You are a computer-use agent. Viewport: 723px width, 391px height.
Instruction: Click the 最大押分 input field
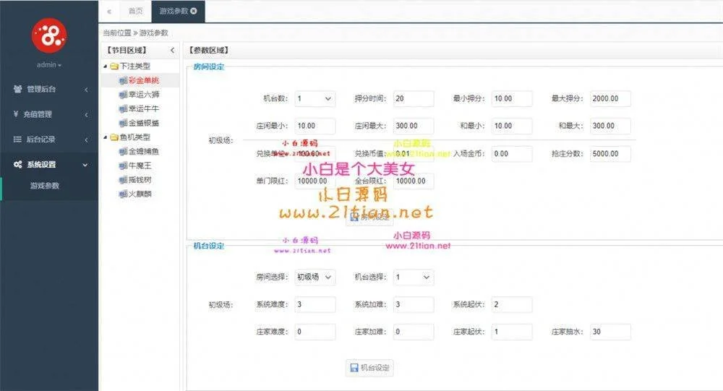pos(609,98)
